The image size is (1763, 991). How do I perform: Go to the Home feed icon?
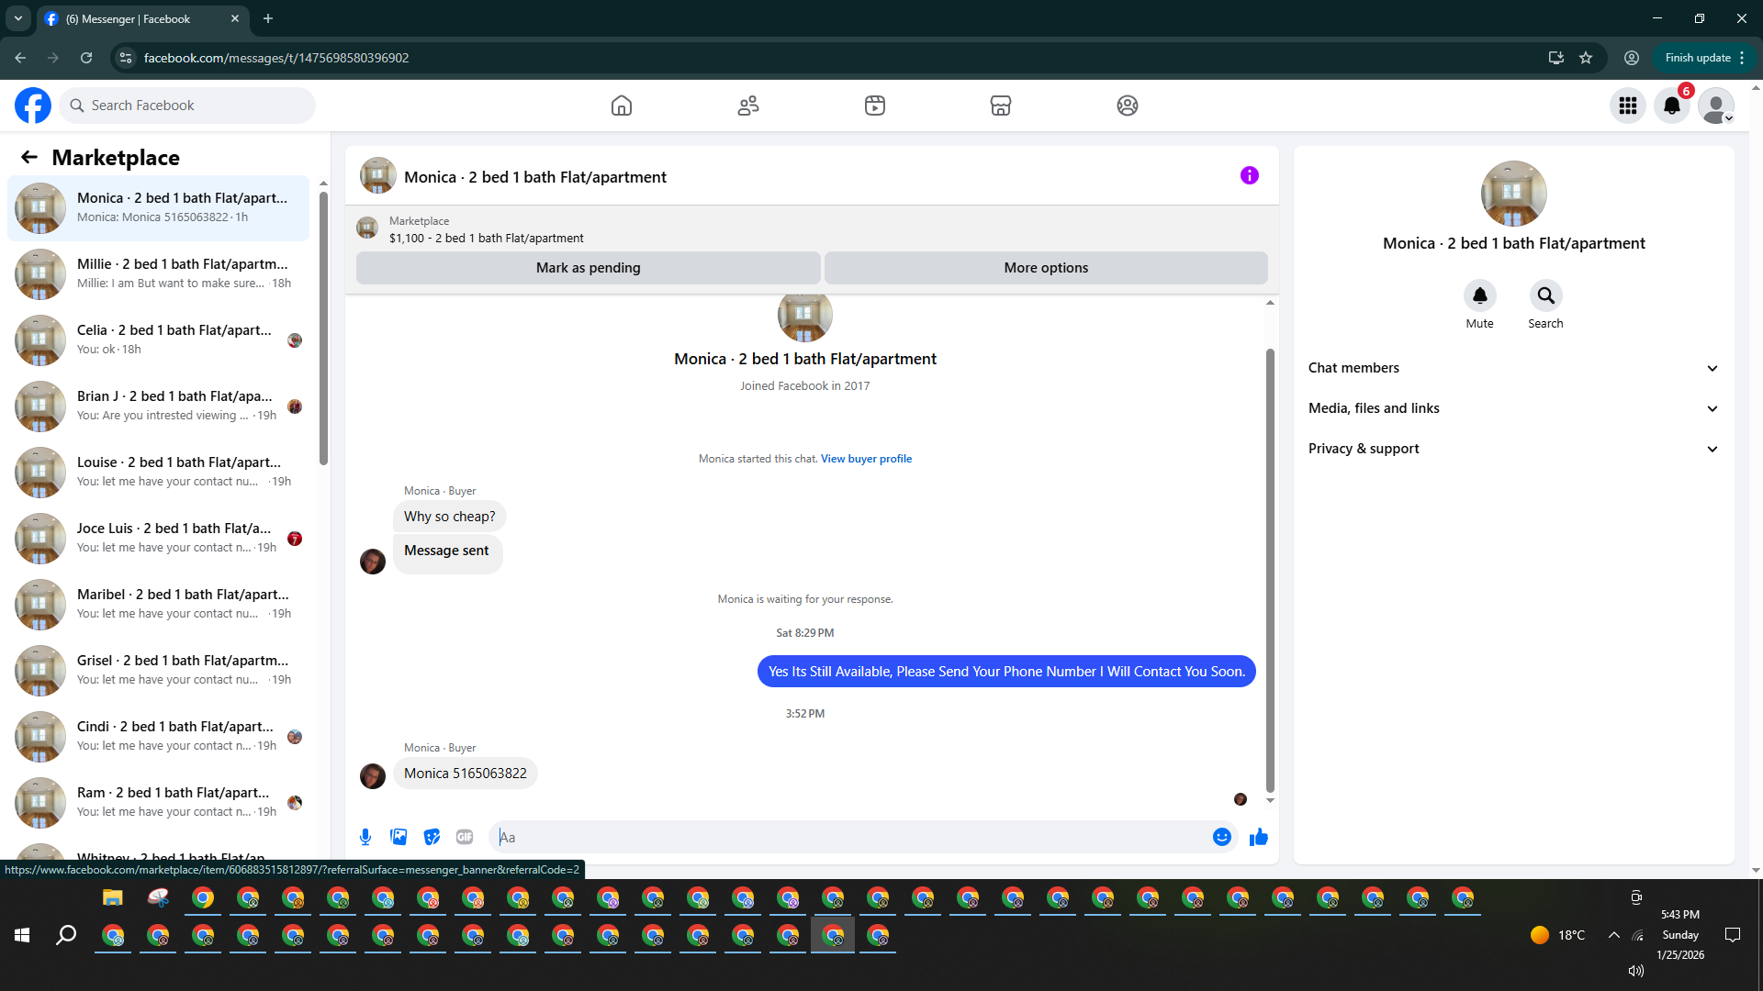622,106
